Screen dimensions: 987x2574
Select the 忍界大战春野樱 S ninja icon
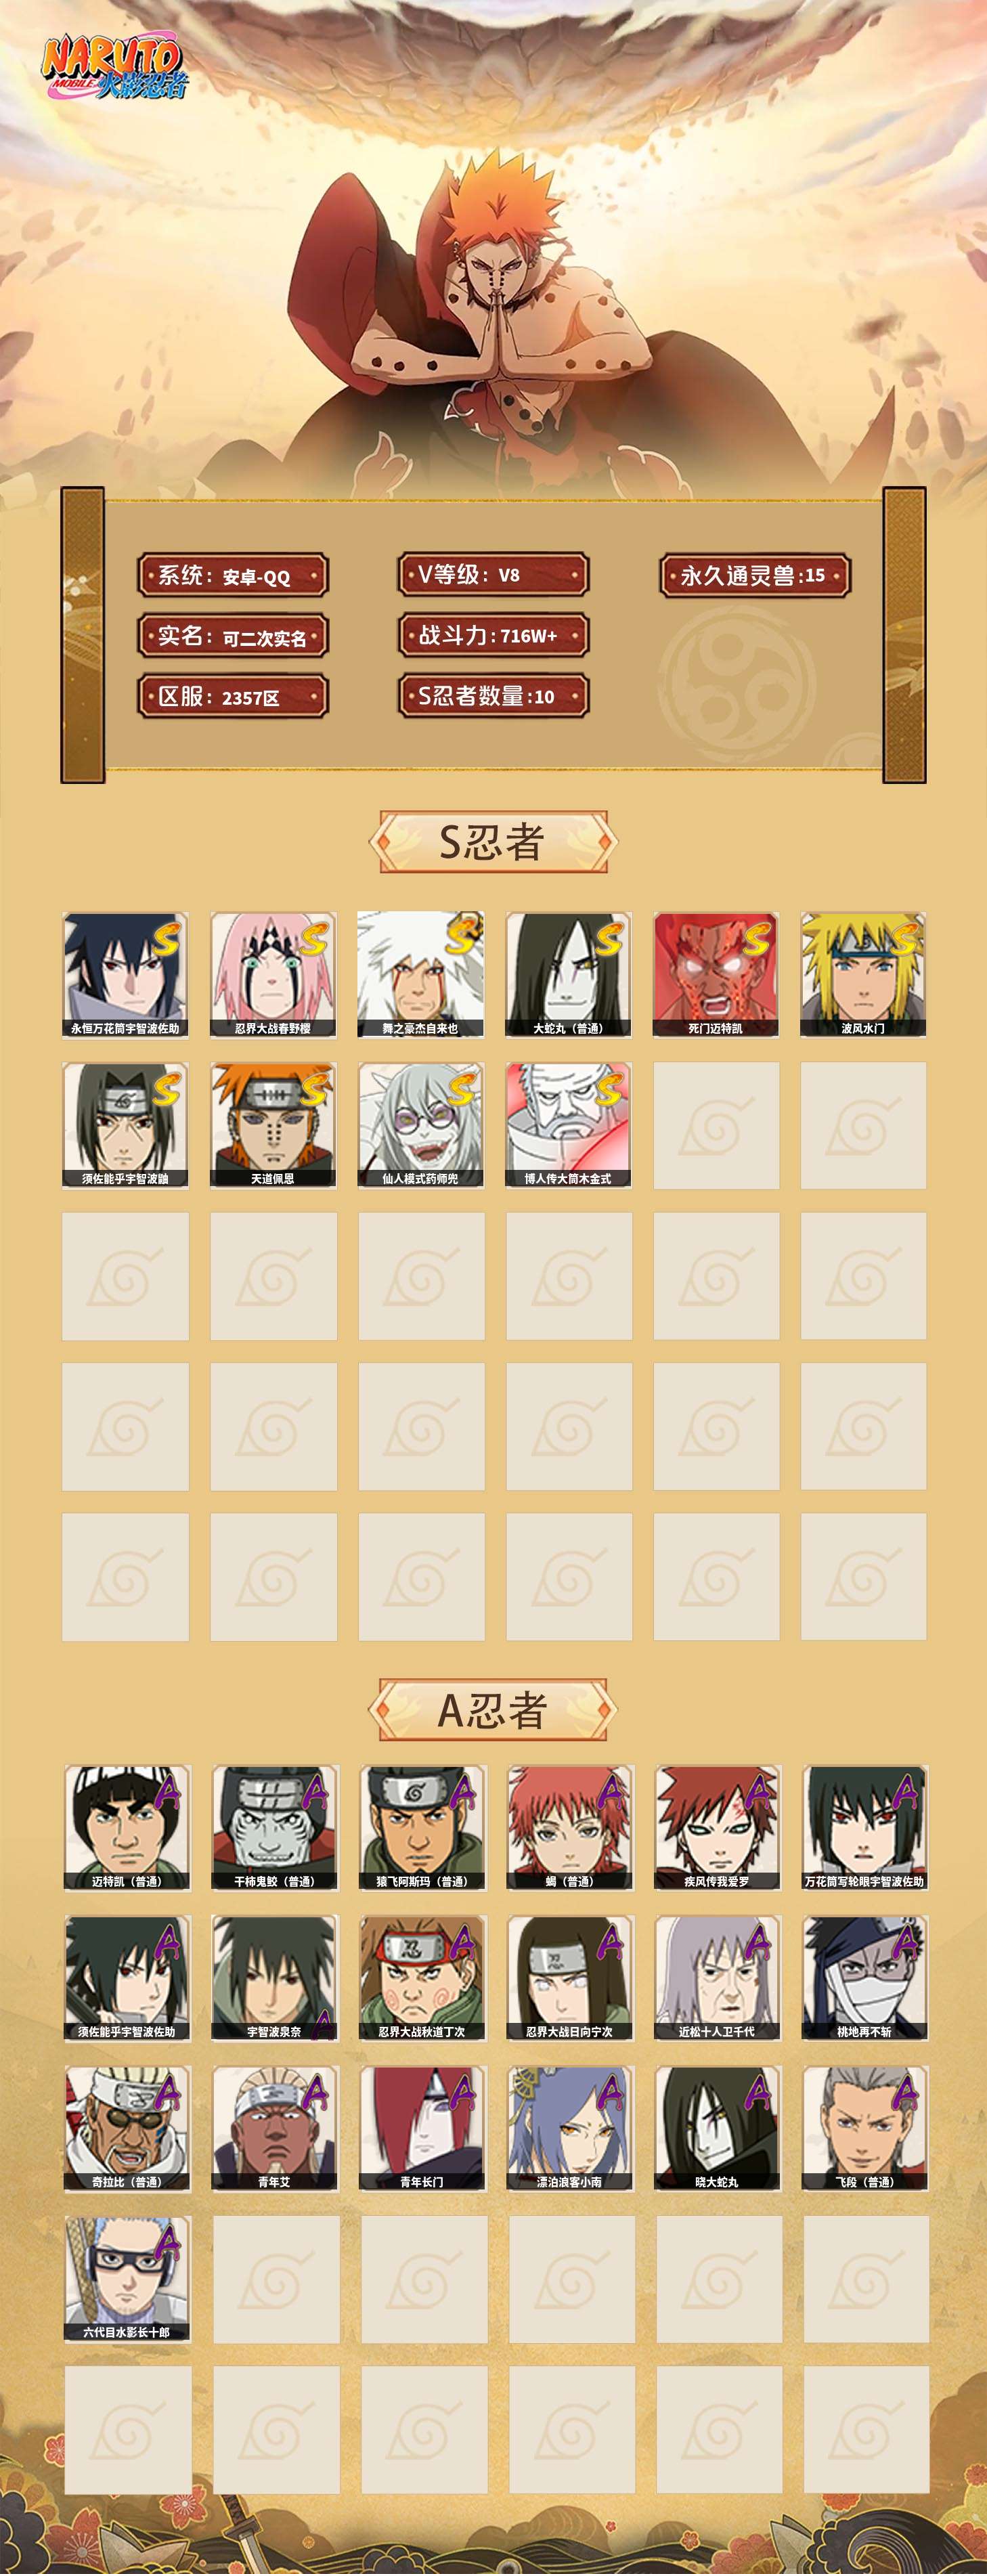[x=273, y=974]
